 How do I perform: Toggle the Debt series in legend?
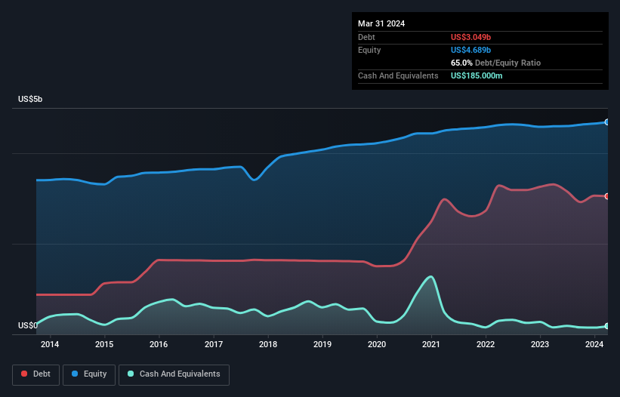[35, 374]
